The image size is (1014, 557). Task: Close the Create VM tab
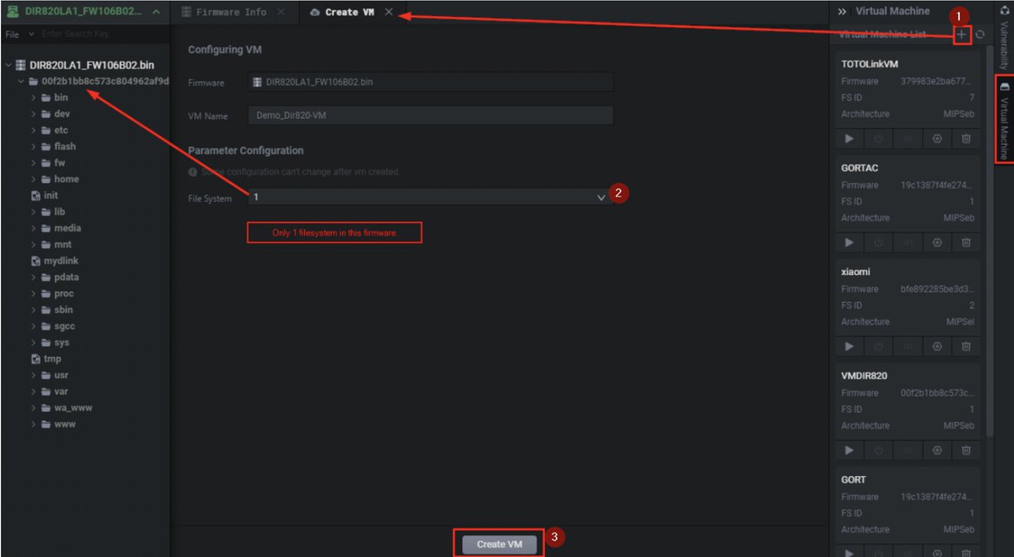pos(389,12)
